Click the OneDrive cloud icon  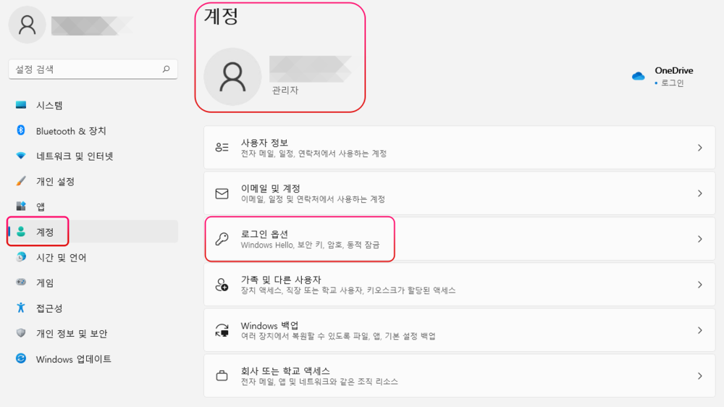click(x=638, y=76)
